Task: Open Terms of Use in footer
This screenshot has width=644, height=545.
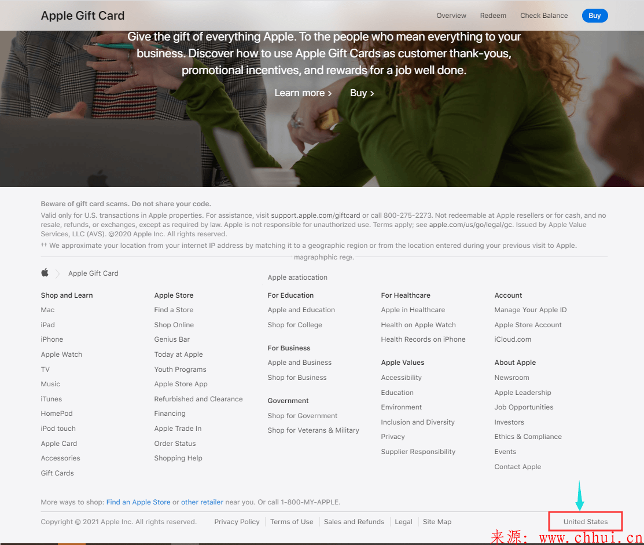Action: pos(292,522)
